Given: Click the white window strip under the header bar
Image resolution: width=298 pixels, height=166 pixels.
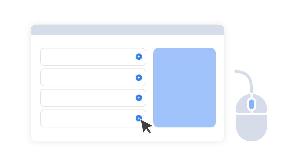Looking at the screenshot, I should (x=127, y=41).
